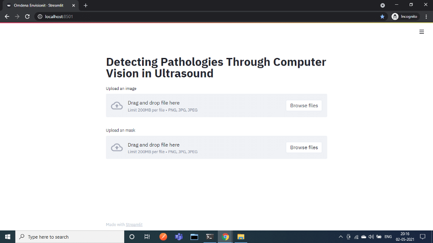Browse files for the mask upload
Image resolution: width=433 pixels, height=243 pixels.
pos(304,147)
